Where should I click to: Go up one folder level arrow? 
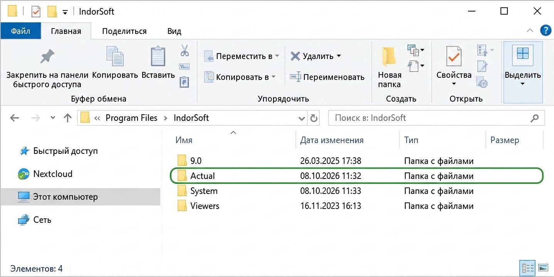tap(68, 118)
